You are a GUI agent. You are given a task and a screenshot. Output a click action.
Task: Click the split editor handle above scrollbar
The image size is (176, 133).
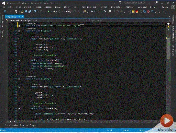coord(168,24)
